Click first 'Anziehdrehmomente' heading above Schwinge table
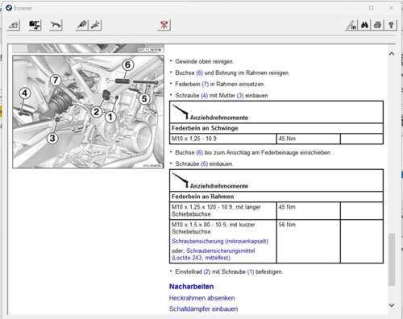 219,118
